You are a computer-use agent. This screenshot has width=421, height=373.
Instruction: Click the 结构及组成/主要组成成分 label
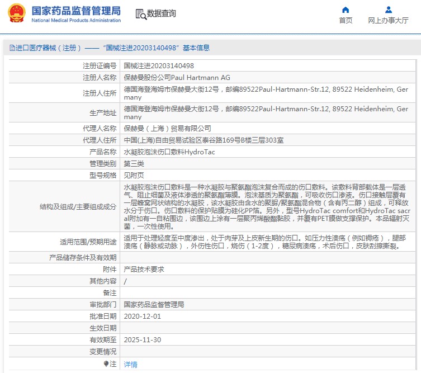78,207
